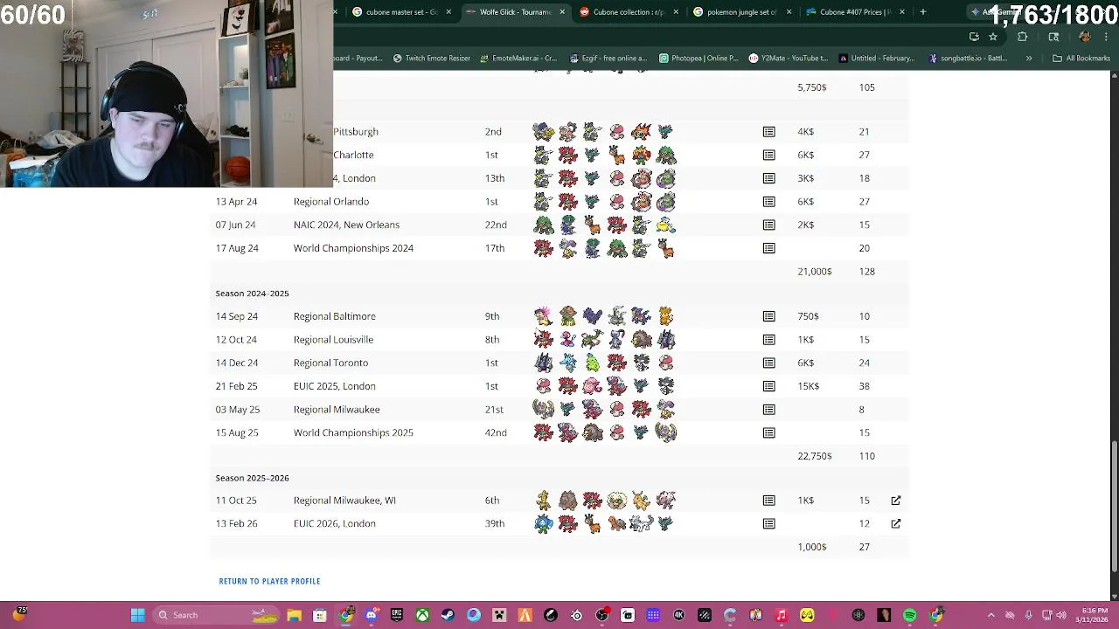Close the cubone master set tab
This screenshot has height=629, width=1119.
[448, 12]
